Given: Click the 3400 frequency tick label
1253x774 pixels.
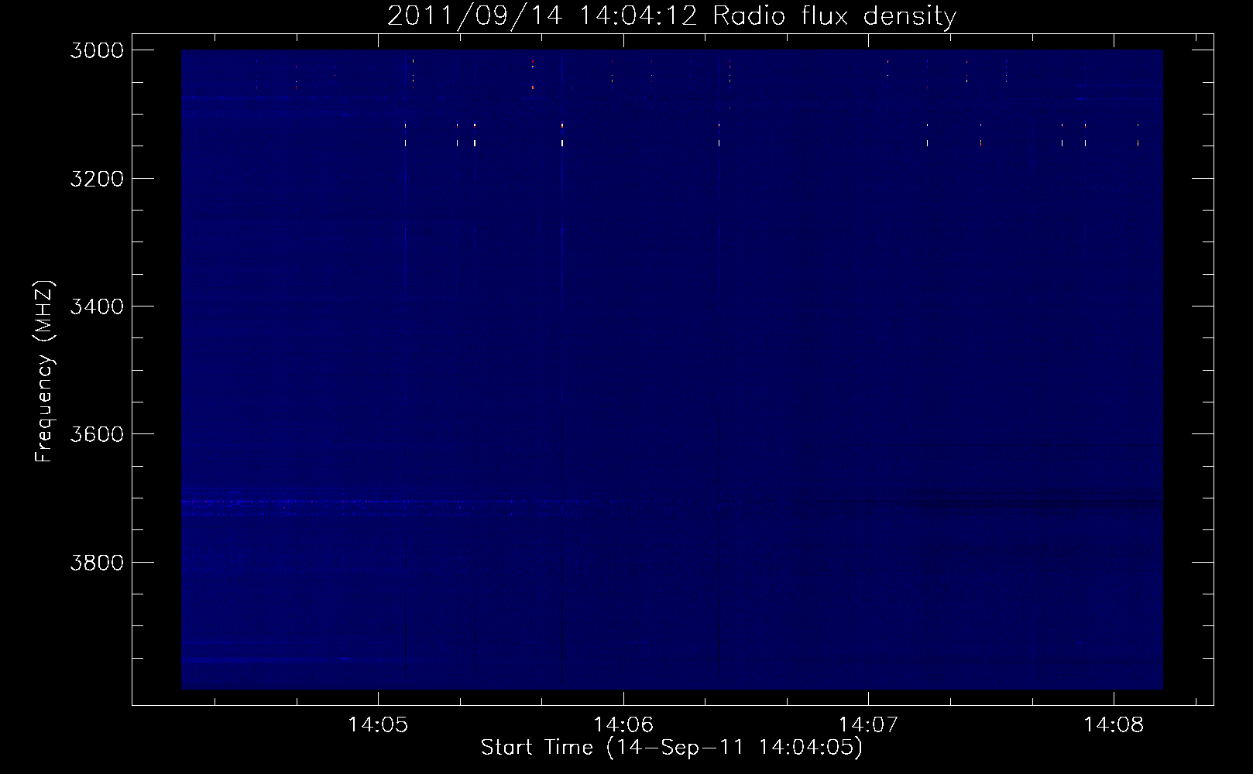Looking at the screenshot, I should [97, 307].
